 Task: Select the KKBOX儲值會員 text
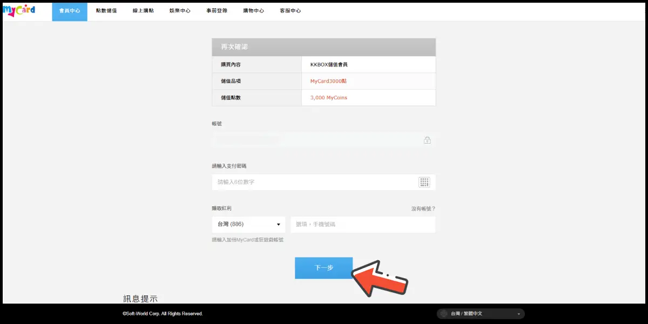coord(329,64)
